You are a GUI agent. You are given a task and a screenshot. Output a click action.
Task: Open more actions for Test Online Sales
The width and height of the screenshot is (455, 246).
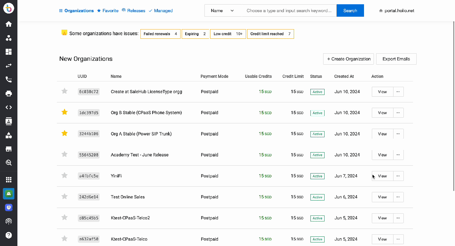398,197
